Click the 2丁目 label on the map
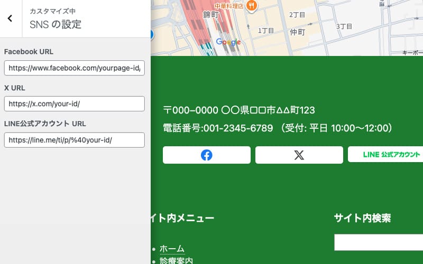 tap(297, 14)
